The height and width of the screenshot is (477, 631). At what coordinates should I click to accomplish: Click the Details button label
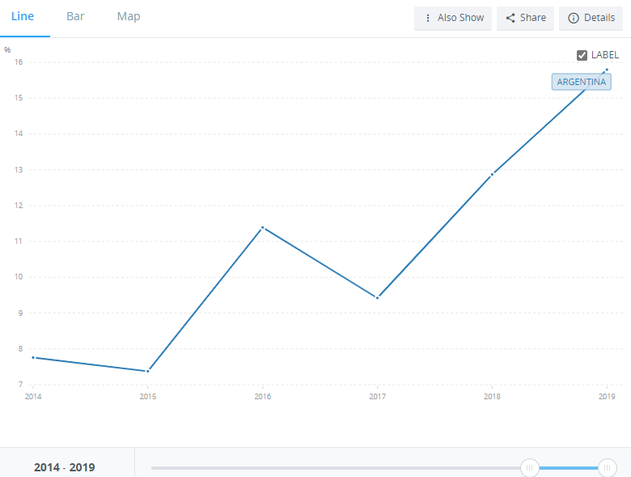[x=599, y=18]
